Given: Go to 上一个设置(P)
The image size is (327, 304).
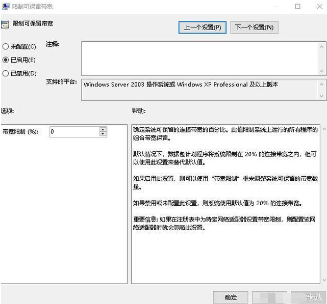Looking at the screenshot, I should click(203, 27).
